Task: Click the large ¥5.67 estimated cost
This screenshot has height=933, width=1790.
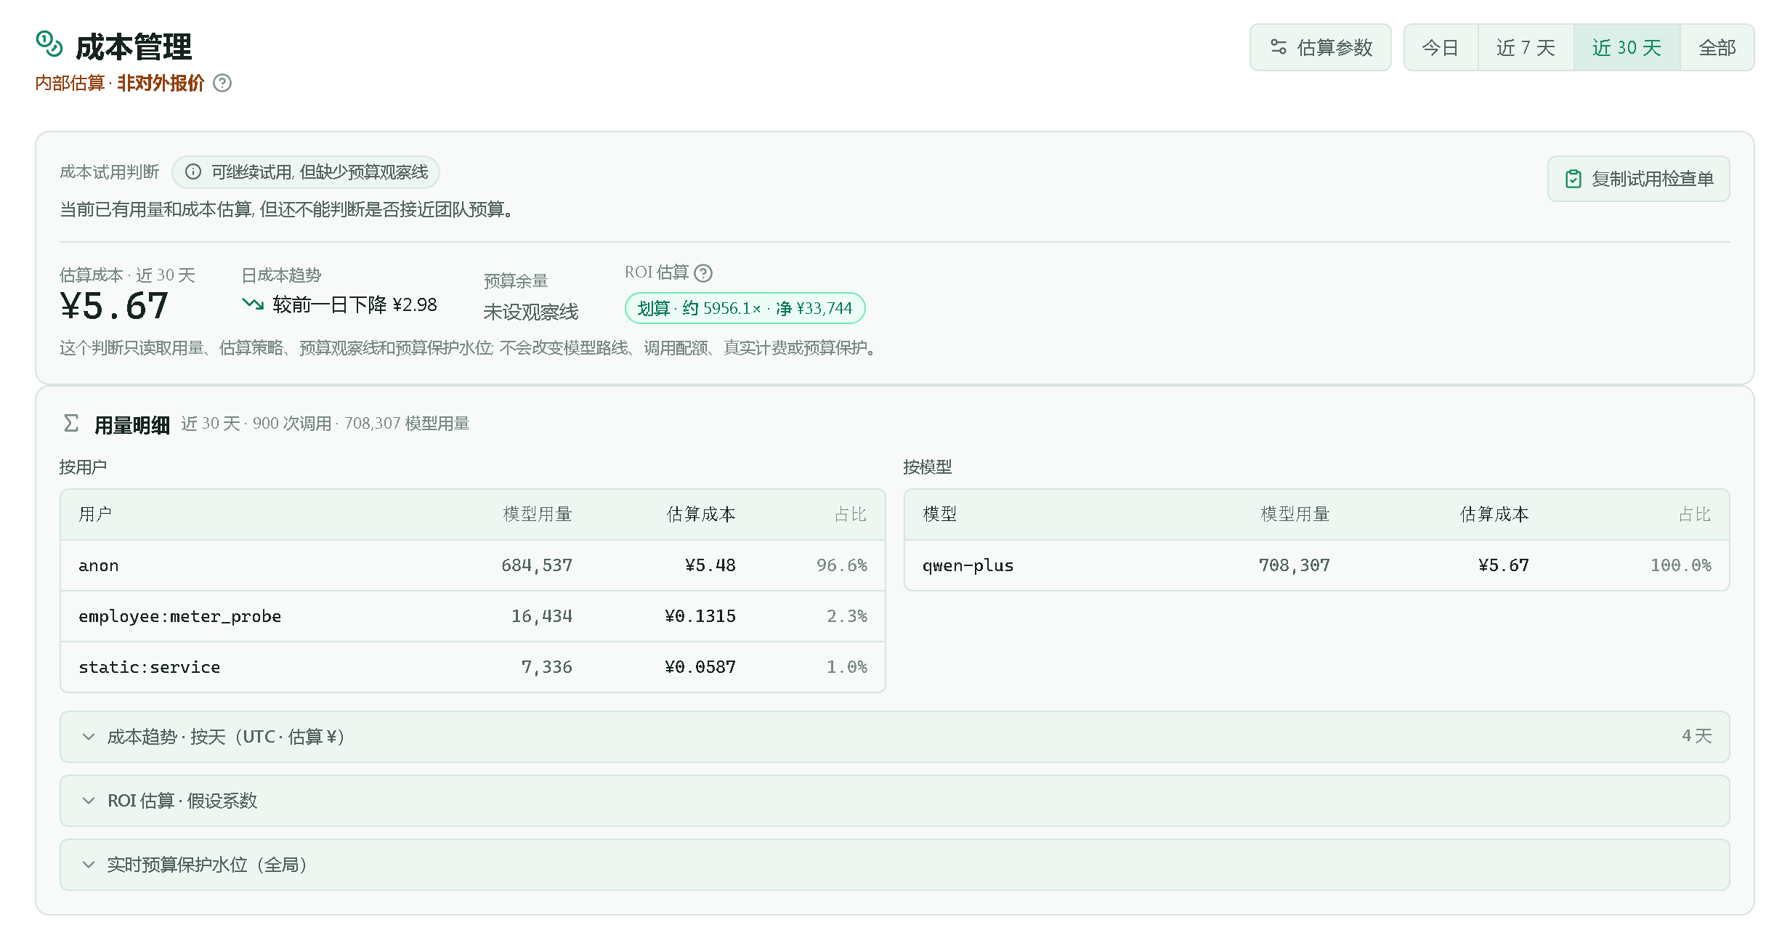Action: [114, 306]
